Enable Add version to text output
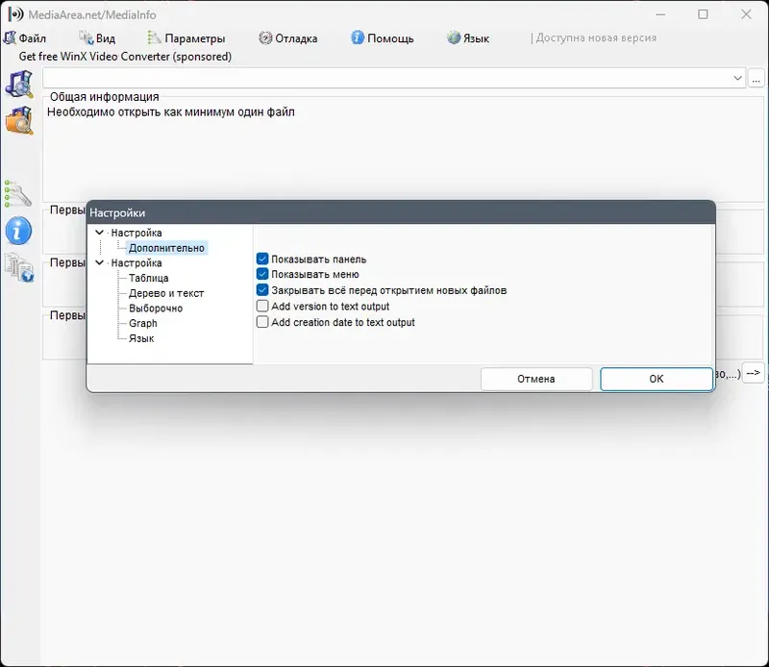This screenshot has height=667, width=769. (x=262, y=307)
